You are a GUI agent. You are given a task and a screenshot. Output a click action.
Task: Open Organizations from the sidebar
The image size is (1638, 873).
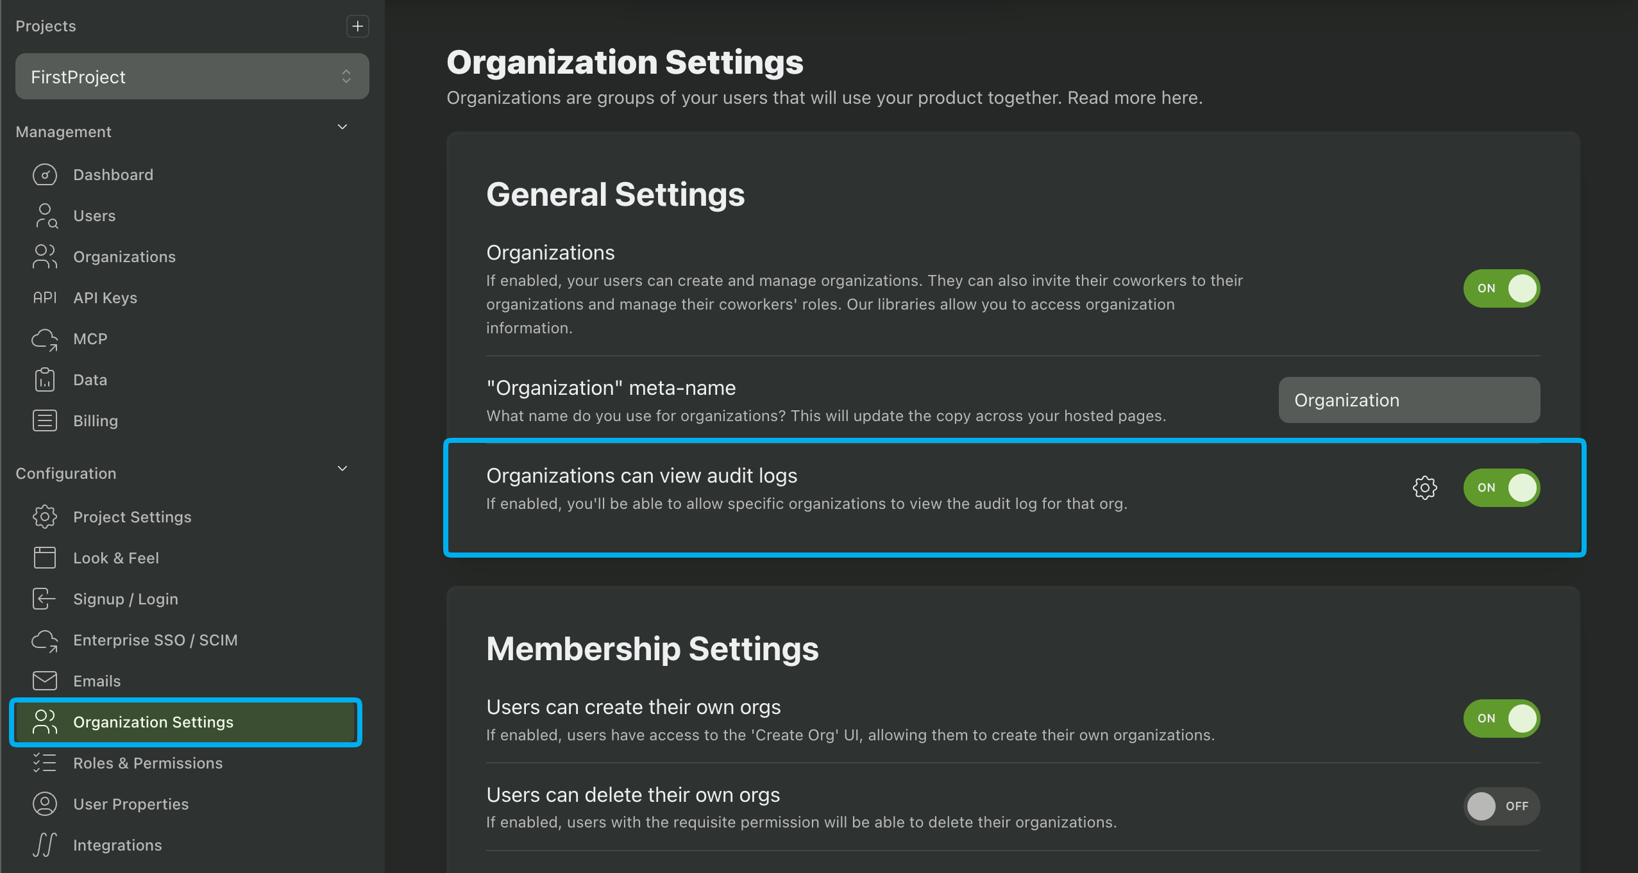[124, 256]
